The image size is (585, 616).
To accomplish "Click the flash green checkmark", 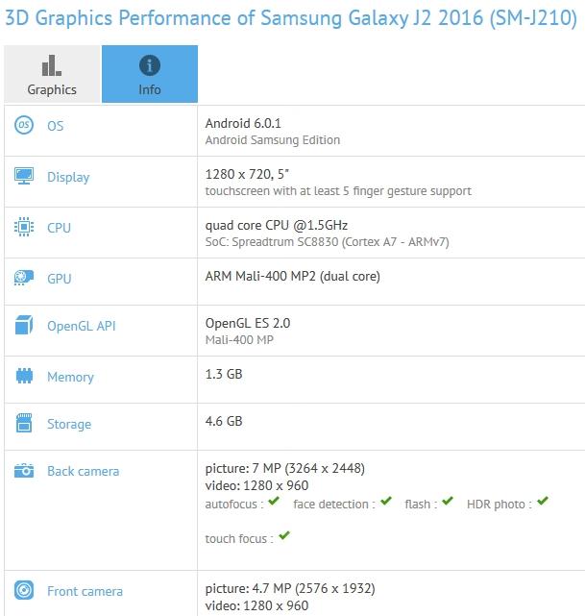I will click(x=448, y=501).
